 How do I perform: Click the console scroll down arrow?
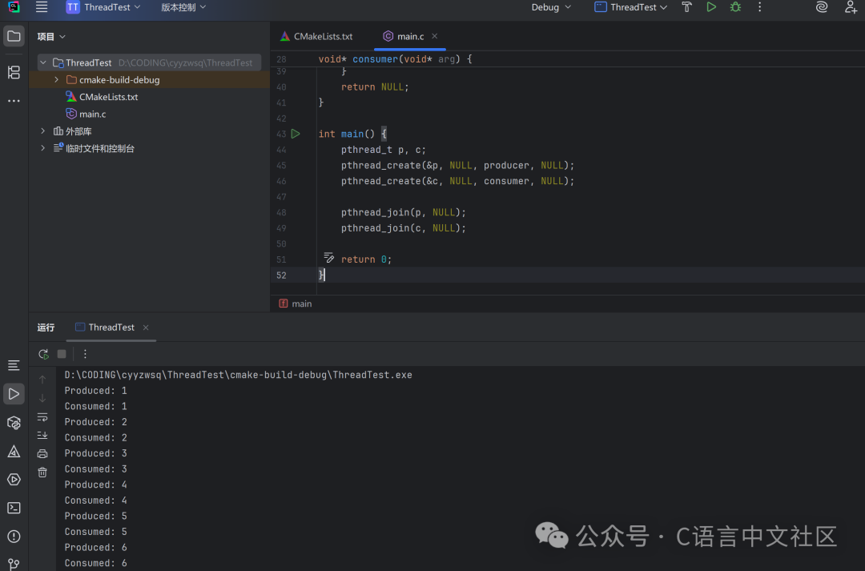(x=42, y=398)
